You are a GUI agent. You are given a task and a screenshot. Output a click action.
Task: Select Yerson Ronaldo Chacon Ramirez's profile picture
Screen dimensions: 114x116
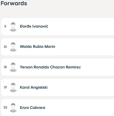click(13, 67)
